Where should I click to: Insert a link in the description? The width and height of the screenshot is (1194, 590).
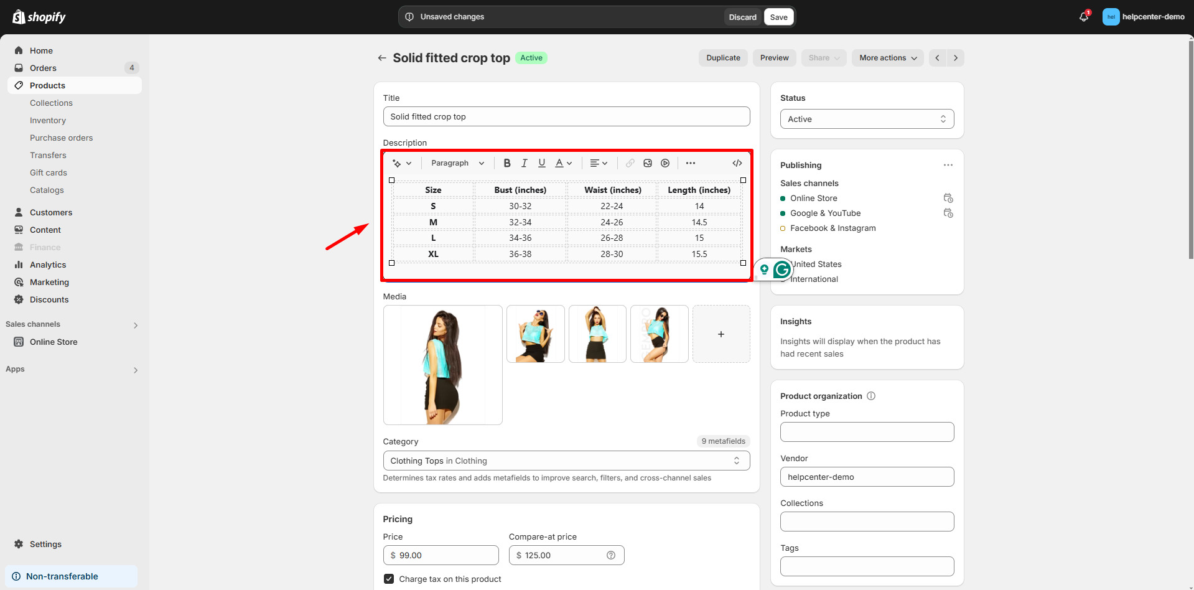point(630,162)
